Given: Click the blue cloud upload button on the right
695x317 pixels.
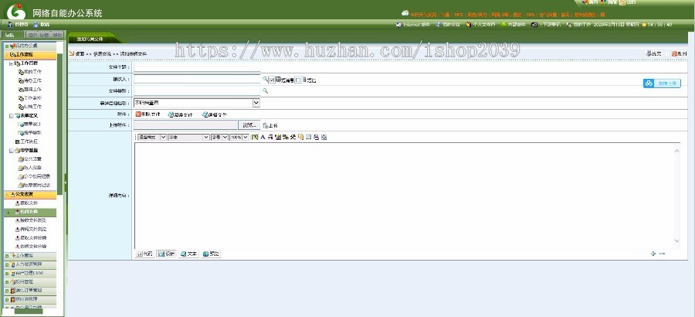Looking at the screenshot, I should pos(662,84).
